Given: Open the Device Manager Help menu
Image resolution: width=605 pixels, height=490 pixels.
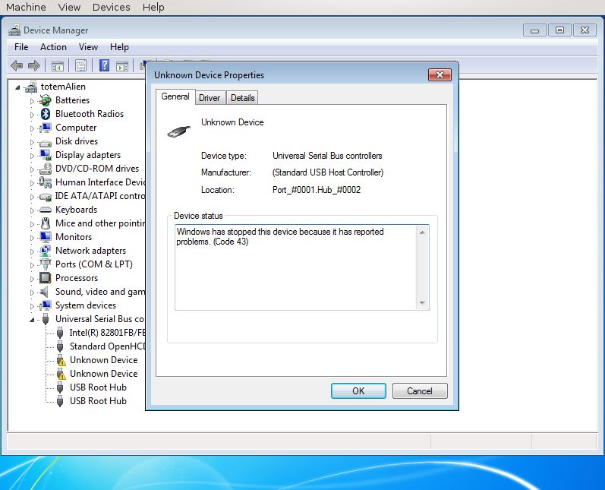Looking at the screenshot, I should click(x=119, y=47).
